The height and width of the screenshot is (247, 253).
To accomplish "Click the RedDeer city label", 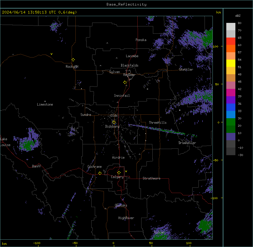I will click(129, 75).
